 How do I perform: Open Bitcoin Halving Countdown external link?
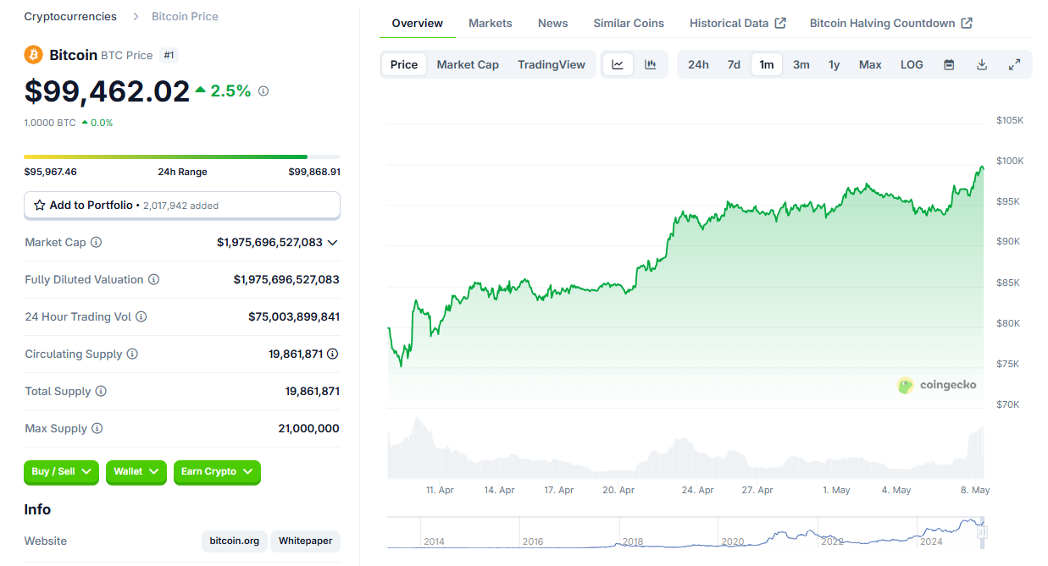pyautogui.click(x=891, y=23)
